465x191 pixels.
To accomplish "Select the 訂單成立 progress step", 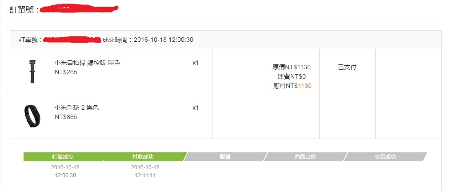I will pyautogui.click(x=63, y=157).
